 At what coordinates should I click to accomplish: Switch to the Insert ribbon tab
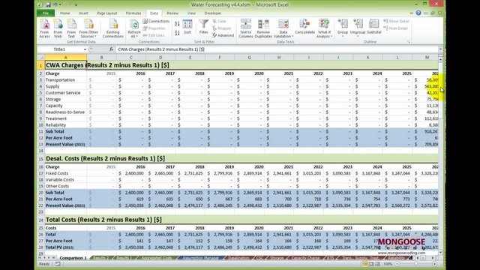[x=83, y=13]
